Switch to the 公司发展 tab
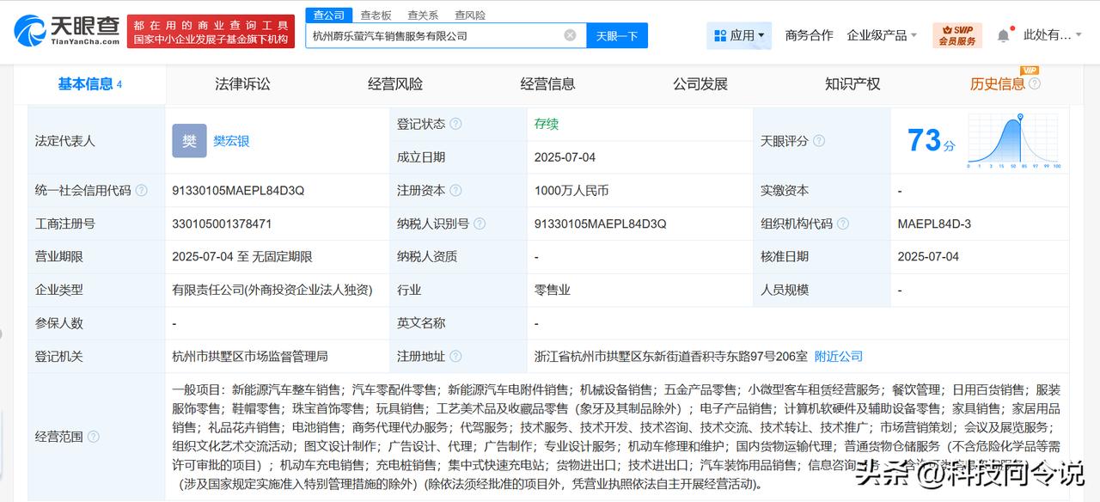 pyautogui.click(x=700, y=83)
